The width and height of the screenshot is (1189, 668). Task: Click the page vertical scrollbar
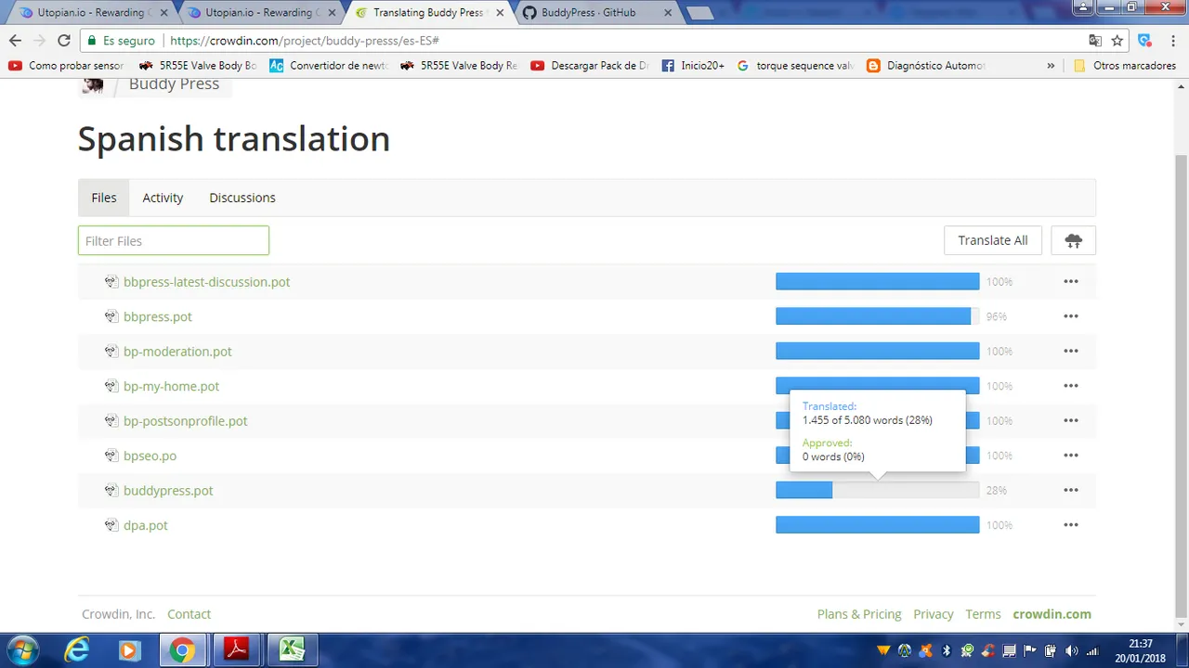(1182, 385)
